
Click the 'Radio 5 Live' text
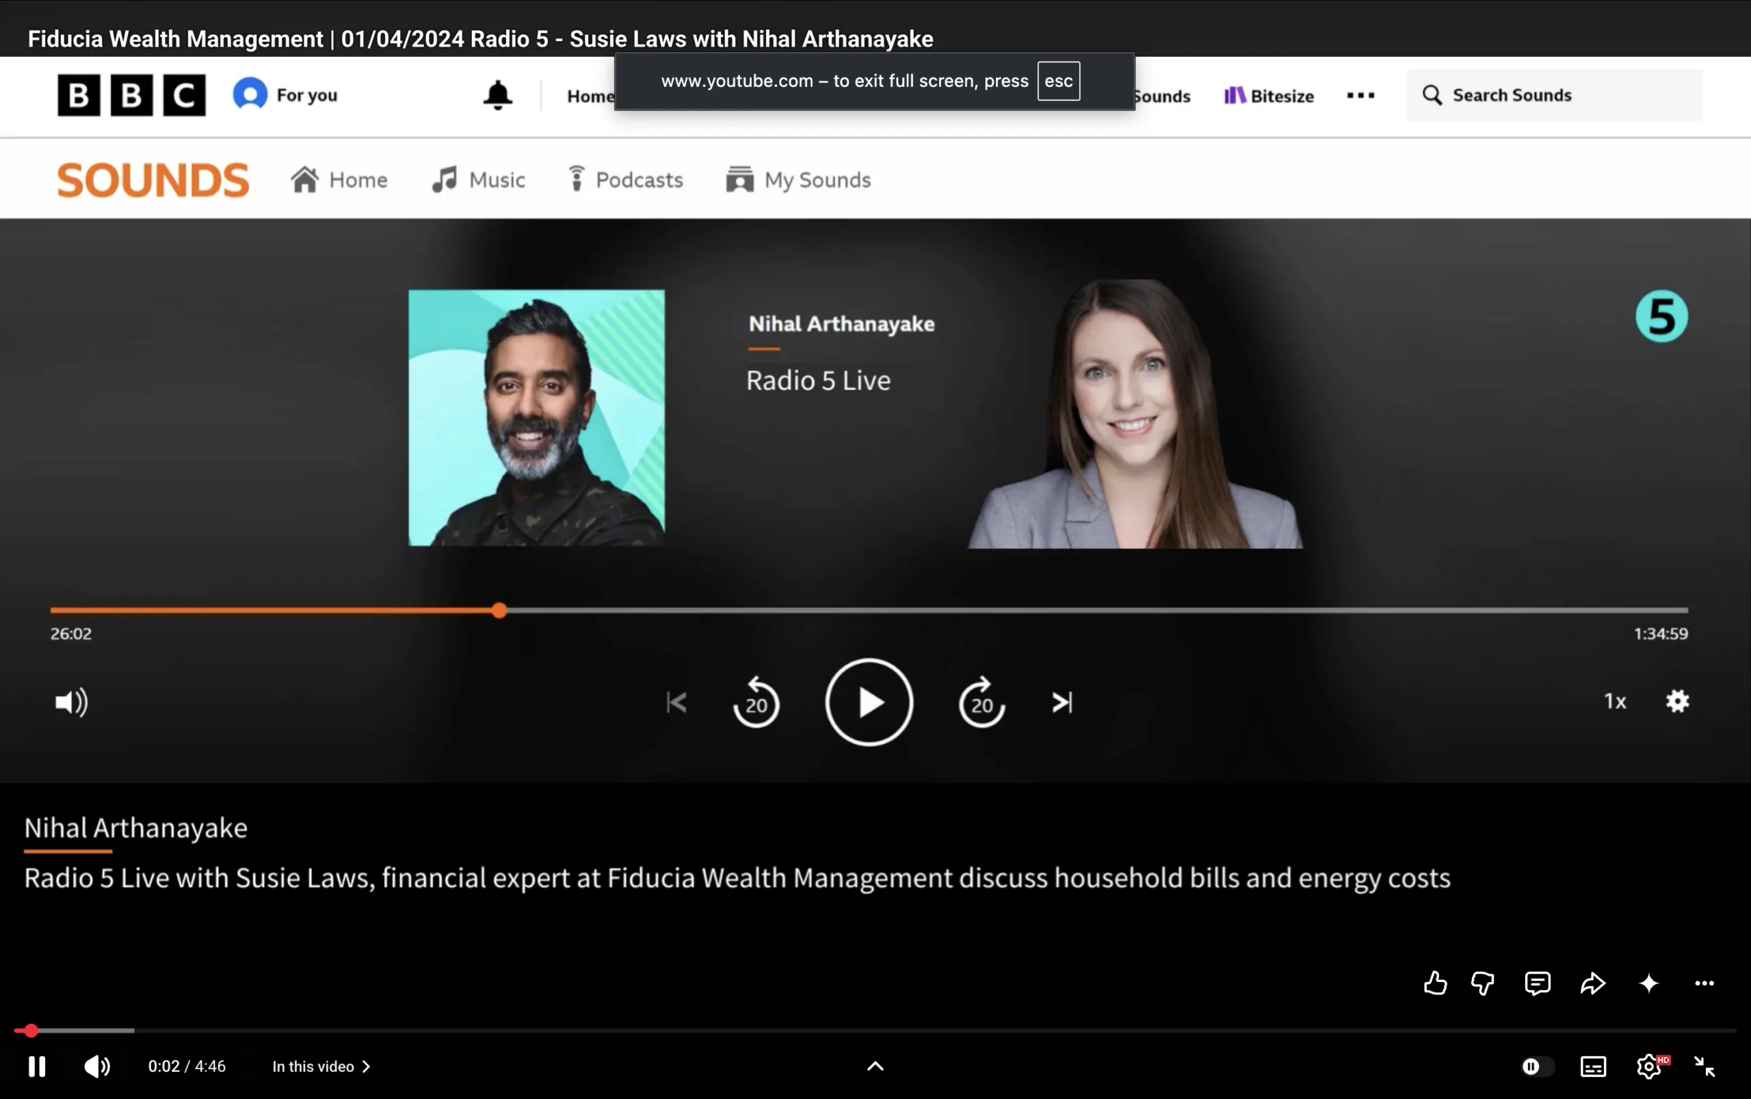click(818, 380)
